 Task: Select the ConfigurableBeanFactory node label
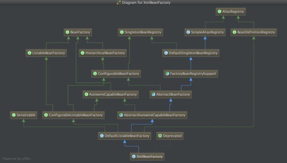click(x=118, y=74)
